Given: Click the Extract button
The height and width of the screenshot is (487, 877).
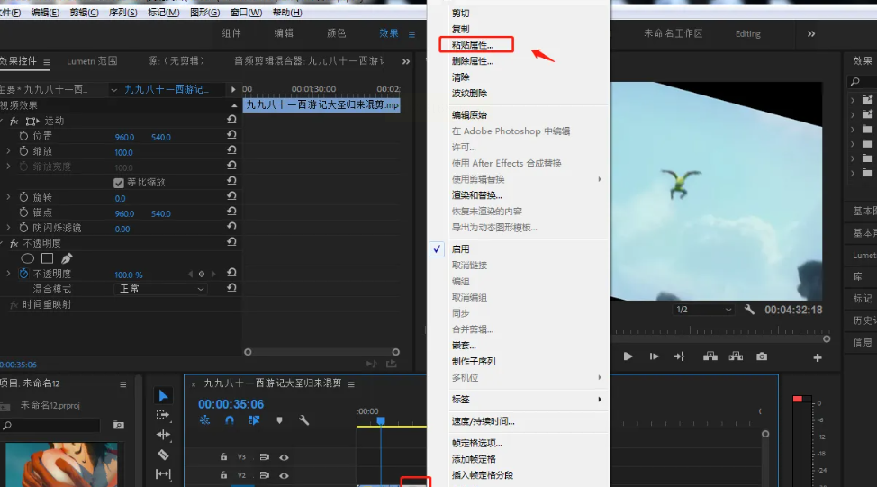Looking at the screenshot, I should pos(736,356).
